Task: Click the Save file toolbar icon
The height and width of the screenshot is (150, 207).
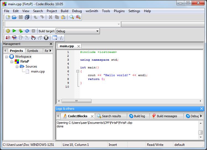Action: point(21,17)
